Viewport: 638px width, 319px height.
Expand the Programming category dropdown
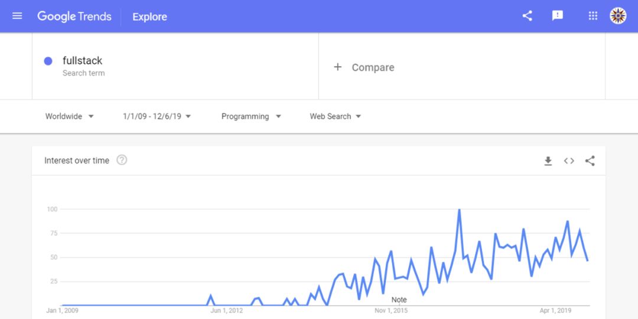pyautogui.click(x=251, y=116)
